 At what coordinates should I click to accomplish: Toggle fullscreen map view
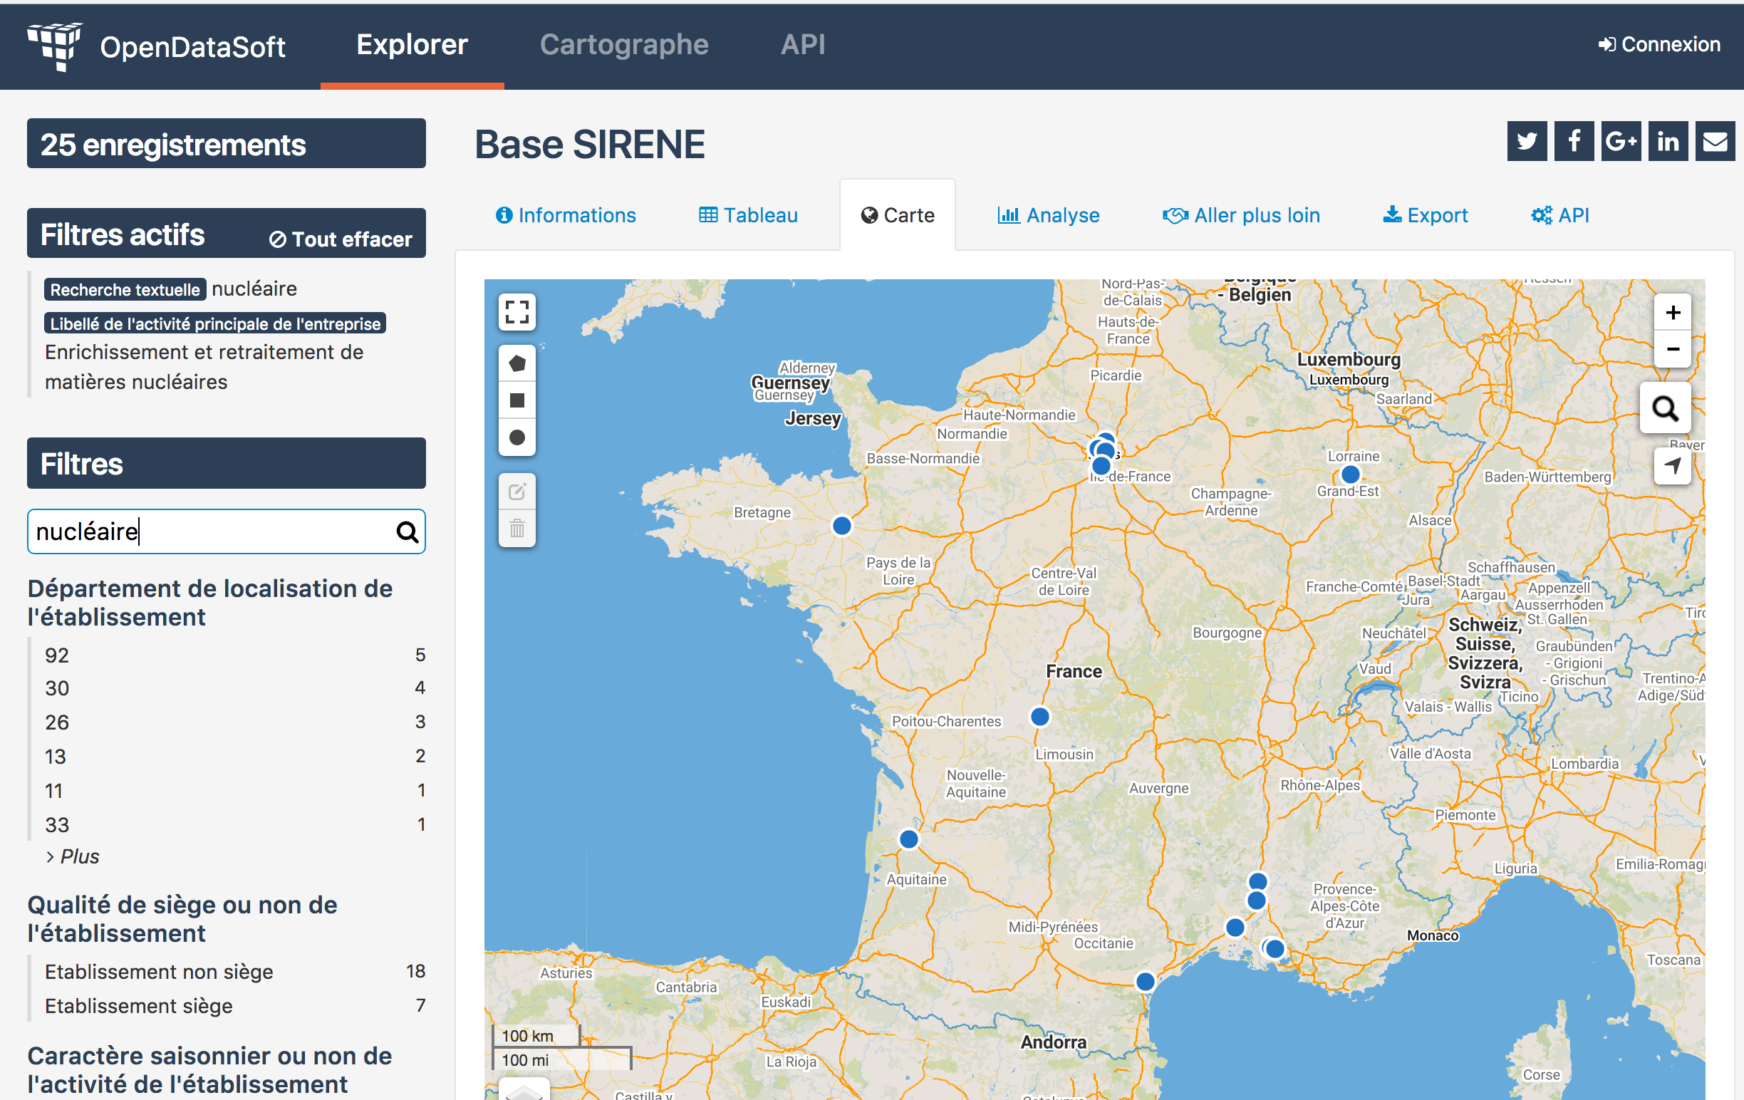pyautogui.click(x=517, y=312)
